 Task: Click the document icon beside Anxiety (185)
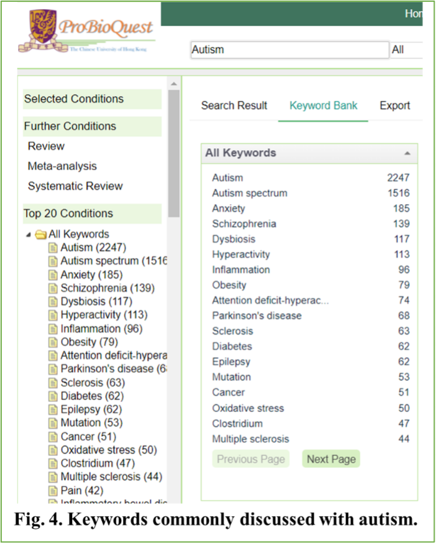53,275
